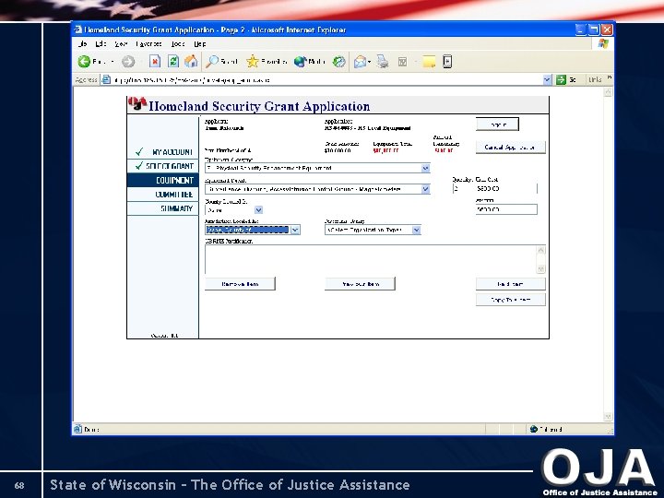
Task: Click the Mail envelope icon
Action: (360, 62)
